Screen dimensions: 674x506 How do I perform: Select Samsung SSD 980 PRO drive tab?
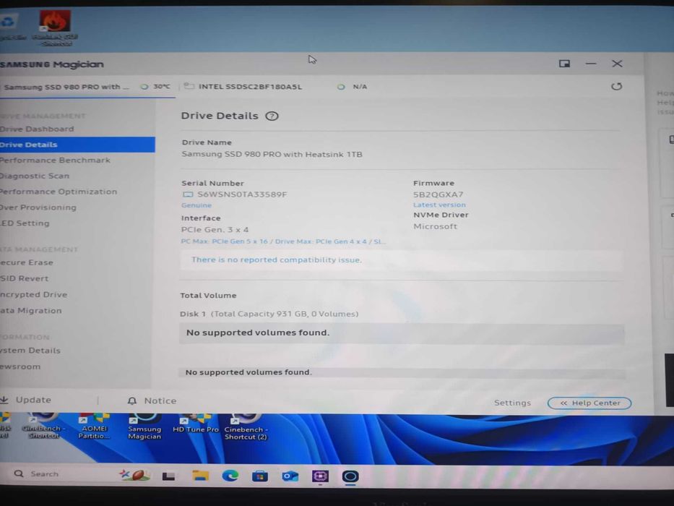(87, 87)
